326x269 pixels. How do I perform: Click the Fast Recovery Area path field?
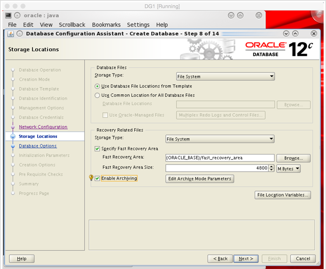(220, 158)
